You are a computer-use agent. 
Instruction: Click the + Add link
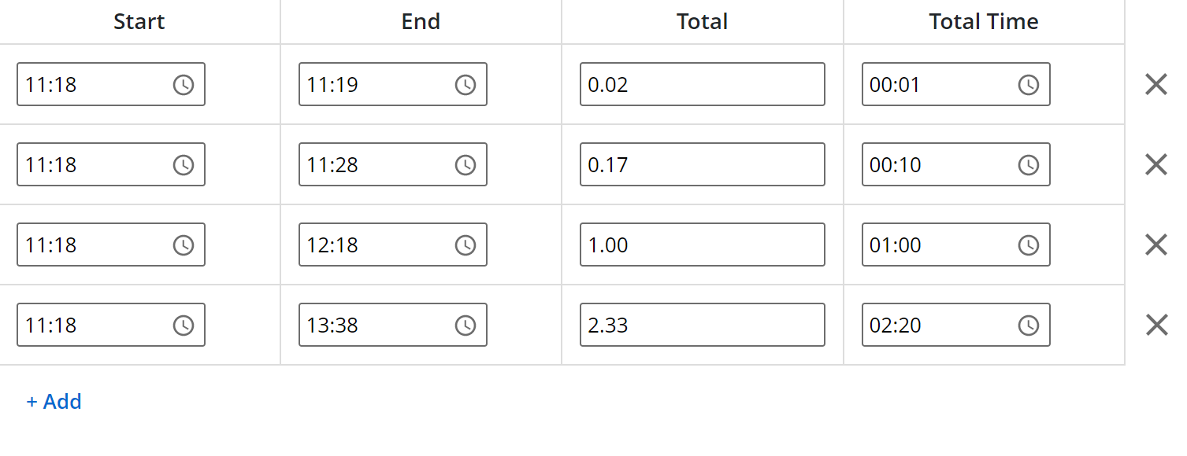click(x=54, y=402)
